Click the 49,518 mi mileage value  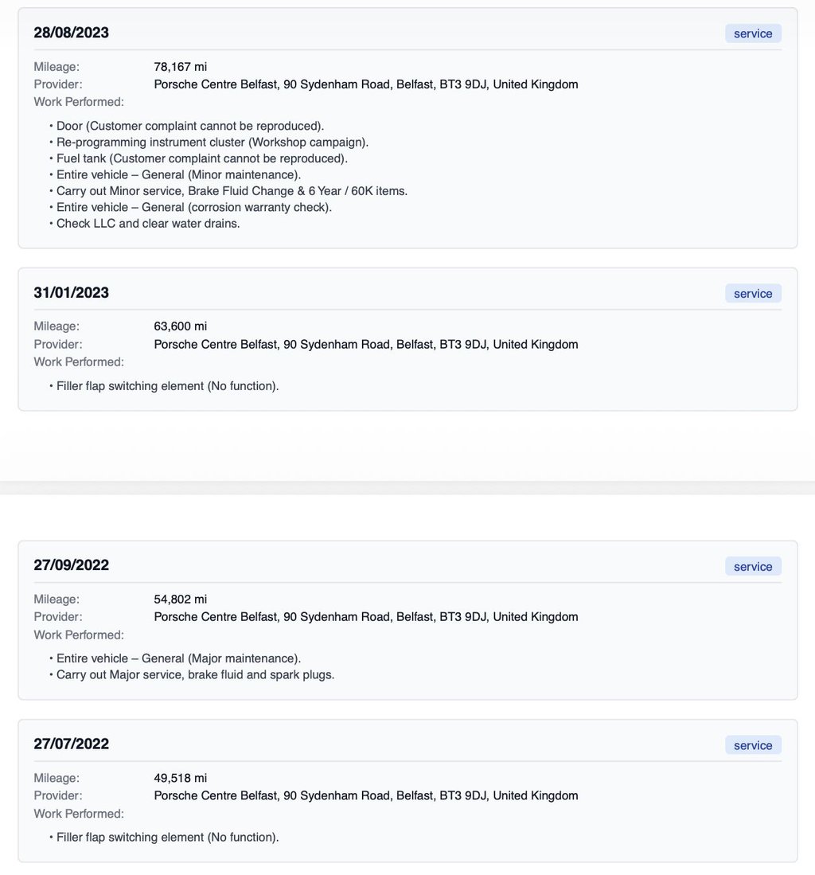(x=180, y=778)
